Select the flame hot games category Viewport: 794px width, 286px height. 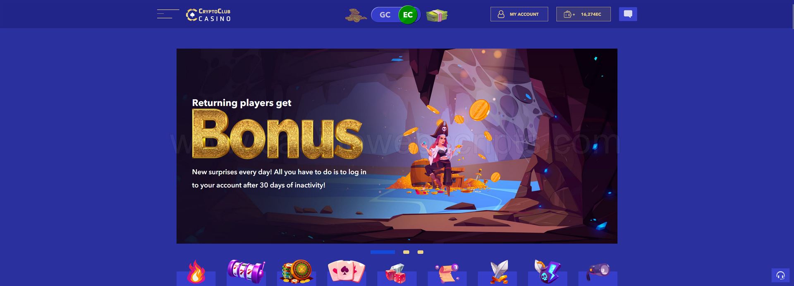click(196, 273)
